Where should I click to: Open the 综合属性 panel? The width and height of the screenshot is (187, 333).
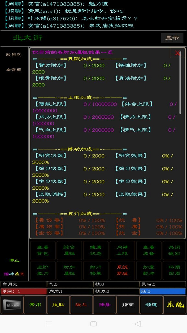tap(69, 250)
